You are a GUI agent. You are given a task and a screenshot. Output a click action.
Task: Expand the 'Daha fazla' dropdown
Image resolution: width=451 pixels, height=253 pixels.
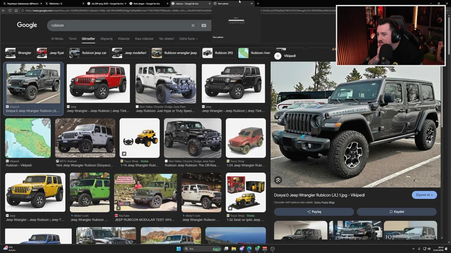189,39
